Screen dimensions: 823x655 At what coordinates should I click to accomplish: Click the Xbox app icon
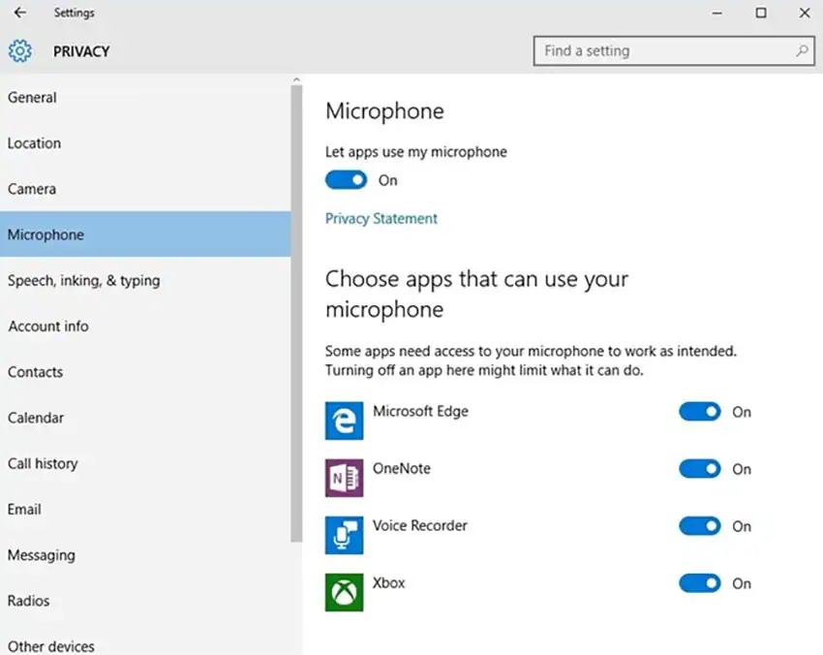(344, 592)
